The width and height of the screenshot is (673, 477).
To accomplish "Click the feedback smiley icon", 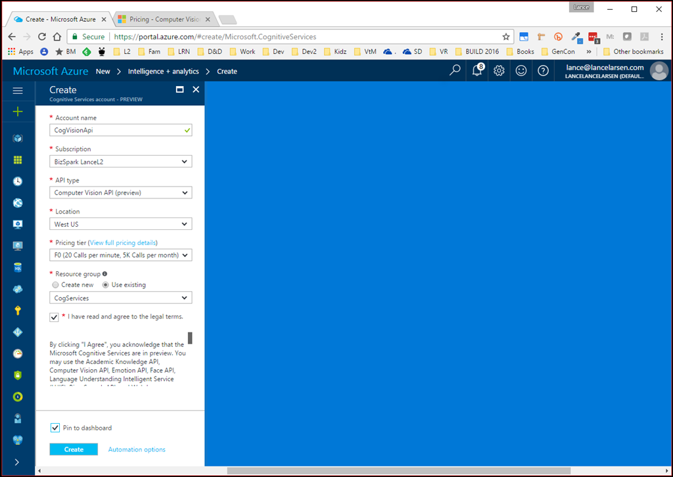I will [521, 70].
